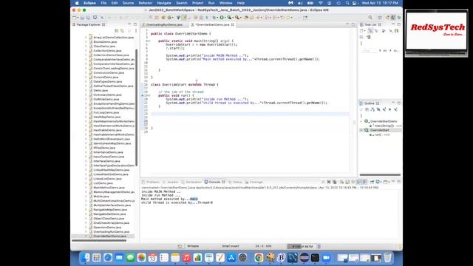
Task: Toggle Scroll Lock in Console toolbar
Action: (347, 182)
